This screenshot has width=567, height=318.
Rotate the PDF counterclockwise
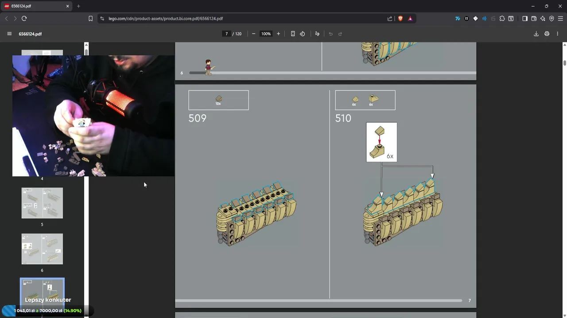pyautogui.click(x=303, y=34)
